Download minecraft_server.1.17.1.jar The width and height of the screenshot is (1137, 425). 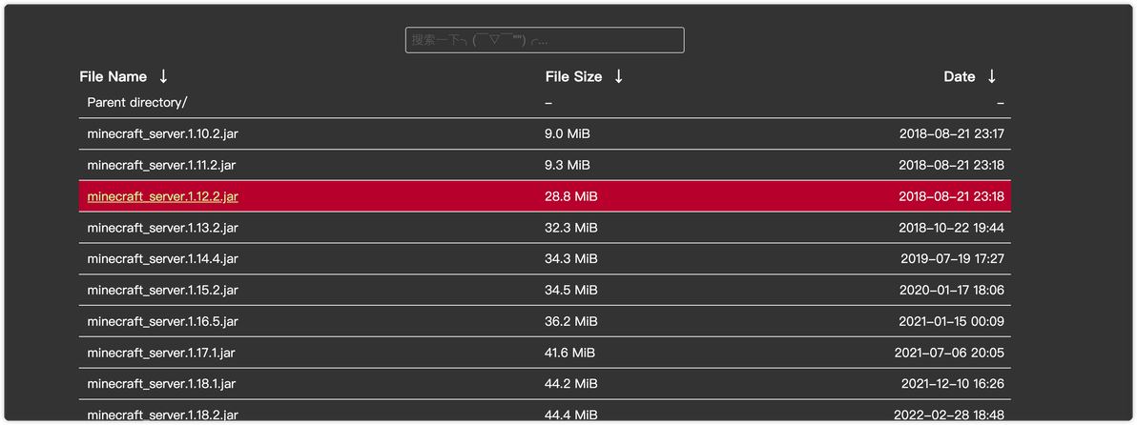click(x=161, y=353)
